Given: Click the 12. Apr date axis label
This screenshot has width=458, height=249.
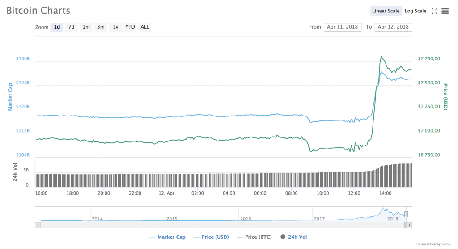Looking at the screenshot, I should pyautogui.click(x=166, y=193).
